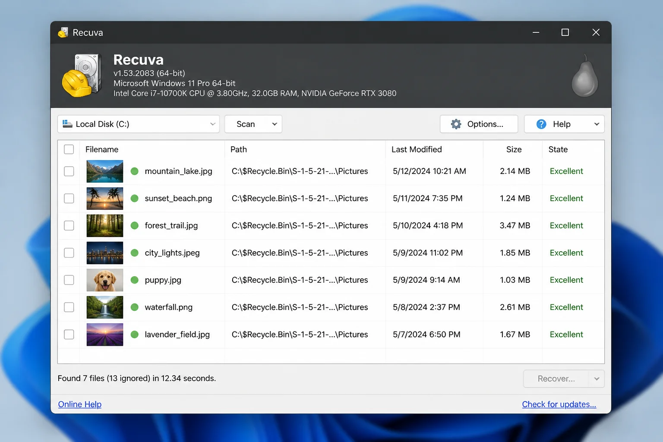Sort by the Filename column header
This screenshot has width=663, height=442.
(102, 149)
